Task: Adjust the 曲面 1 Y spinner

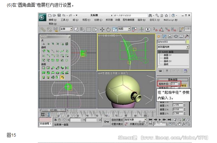Action: click(184, 105)
